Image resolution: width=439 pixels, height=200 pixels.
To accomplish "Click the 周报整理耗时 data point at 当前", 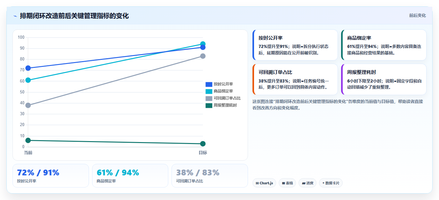I will [x=28, y=140].
